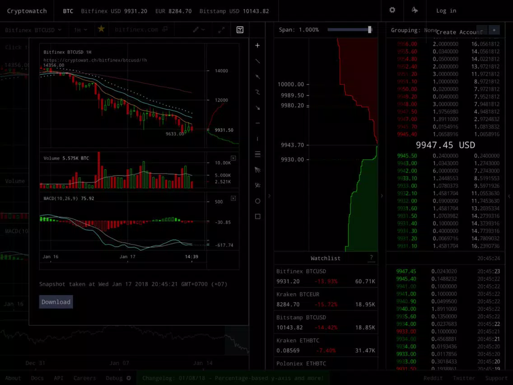Select the pitchfork drawing tool
This screenshot has height=385, width=513.
click(x=257, y=185)
